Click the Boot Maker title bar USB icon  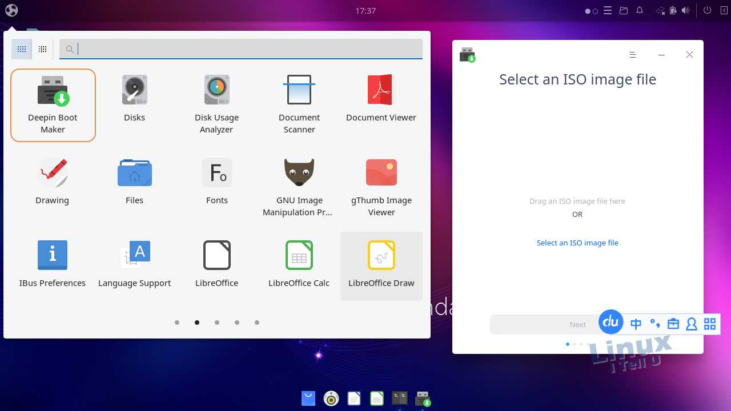click(468, 55)
